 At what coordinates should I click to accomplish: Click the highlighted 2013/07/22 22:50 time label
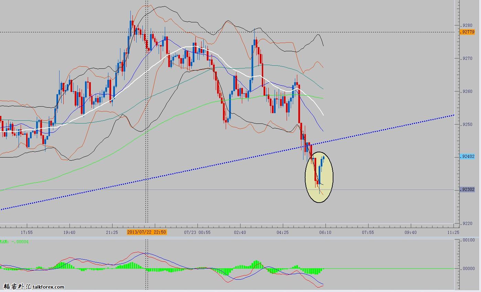coord(147,232)
